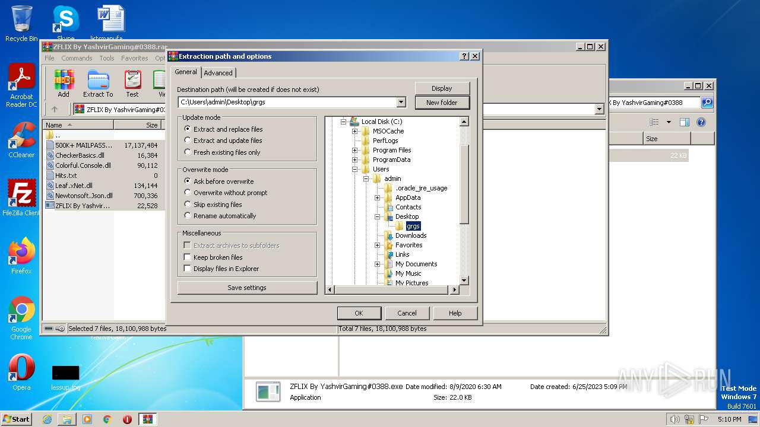The image size is (760, 427).
Task: Expand the ProgramData folder node
Action: click(x=354, y=160)
